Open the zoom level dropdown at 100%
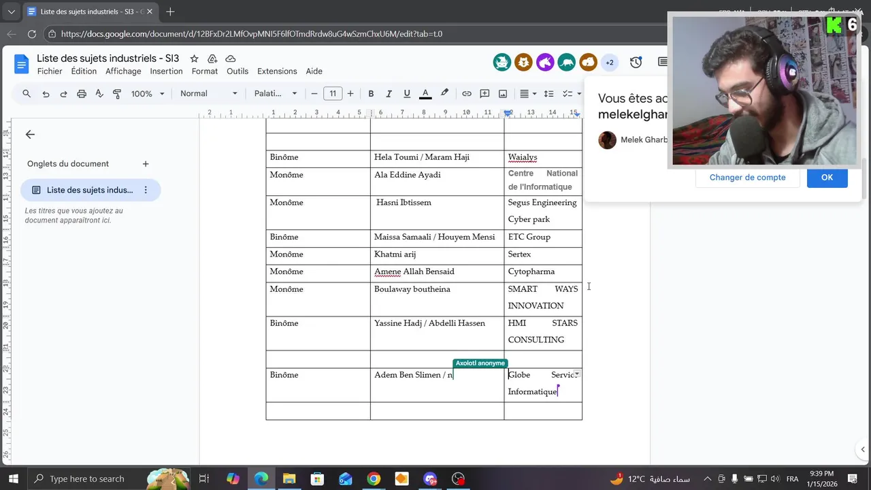This screenshot has width=871, height=490. tap(148, 93)
